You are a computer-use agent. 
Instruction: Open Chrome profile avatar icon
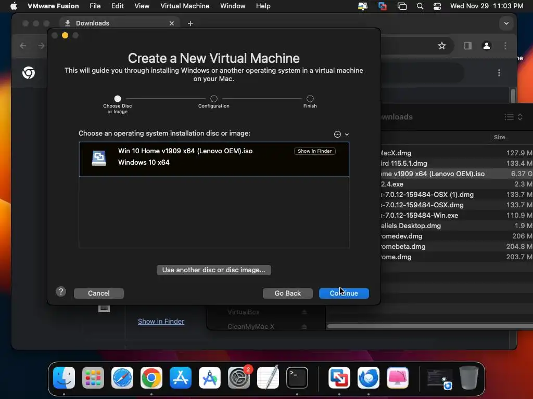pyautogui.click(x=487, y=46)
